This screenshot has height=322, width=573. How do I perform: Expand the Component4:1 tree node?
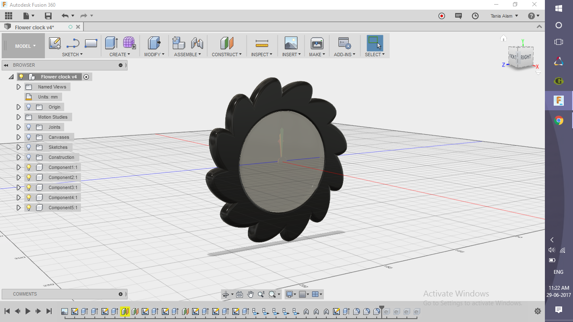coord(18,197)
